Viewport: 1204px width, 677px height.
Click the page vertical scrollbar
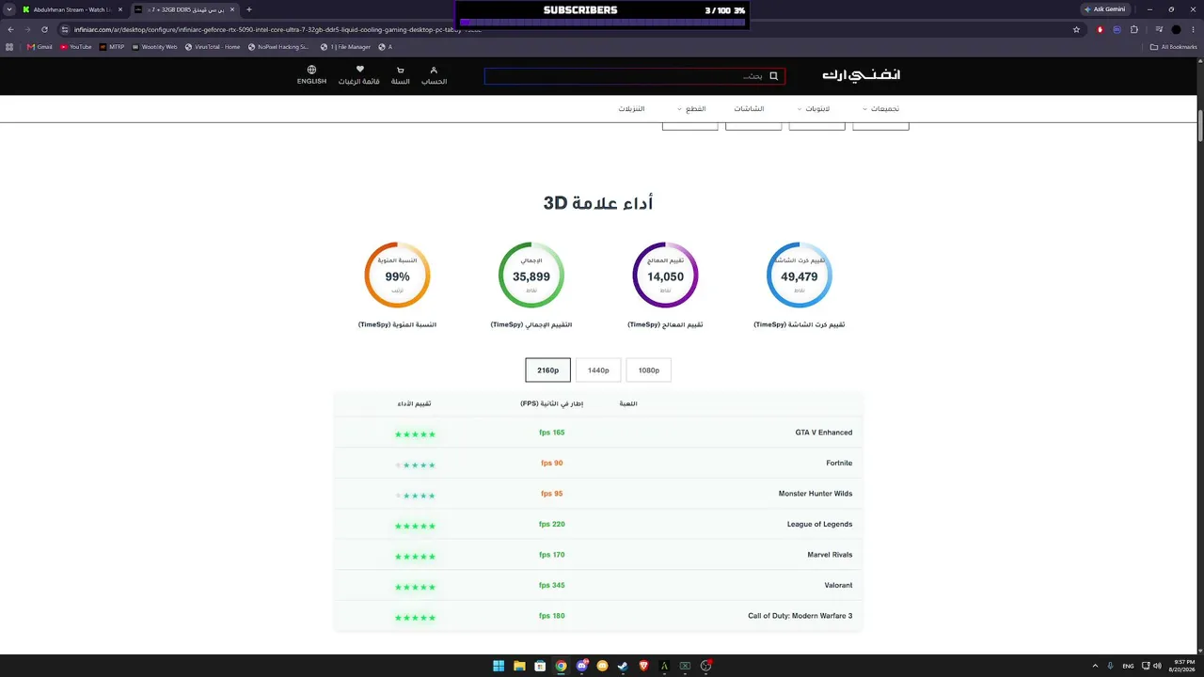[1199, 126]
